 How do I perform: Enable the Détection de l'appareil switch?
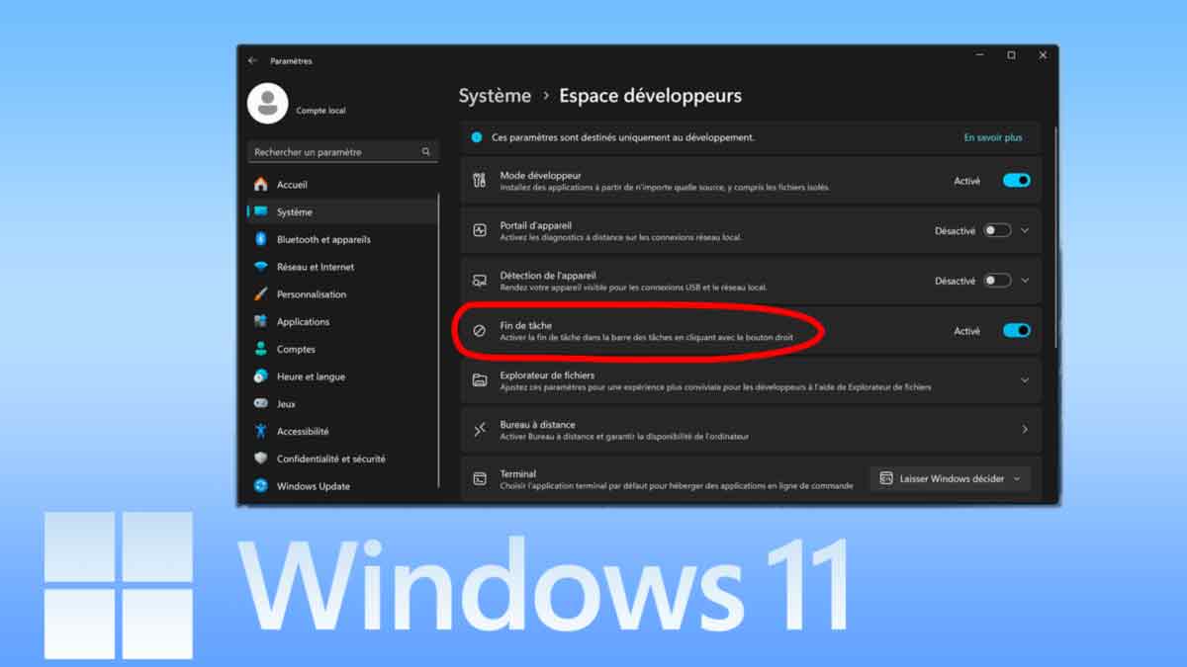[x=997, y=281]
